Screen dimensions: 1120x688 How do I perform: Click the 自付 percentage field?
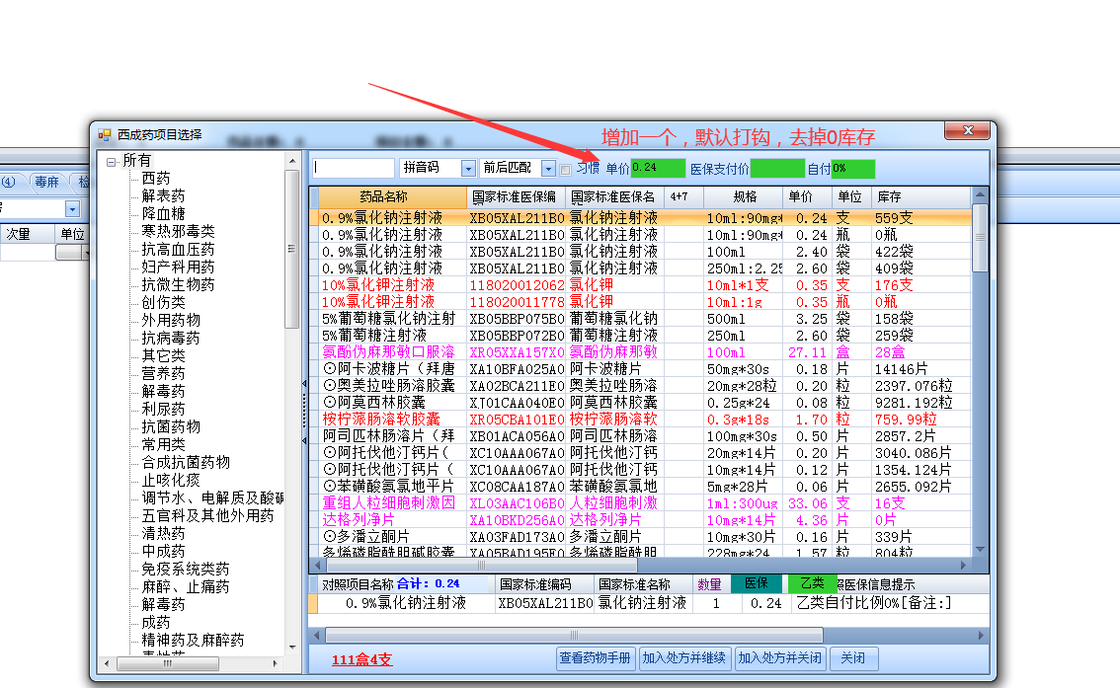(853, 169)
